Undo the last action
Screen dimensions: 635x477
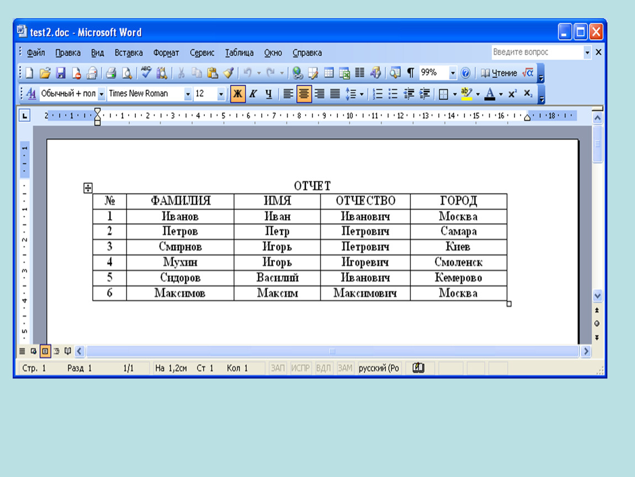coord(247,73)
